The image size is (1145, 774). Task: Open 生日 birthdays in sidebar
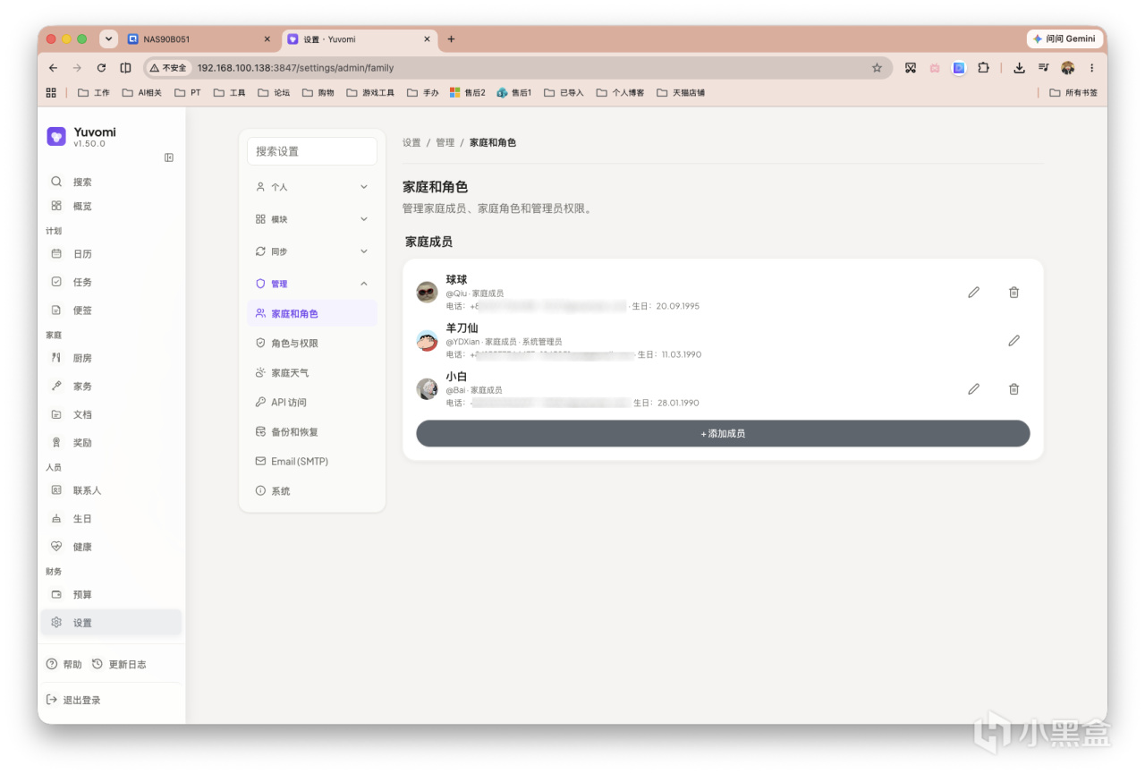(x=111, y=518)
